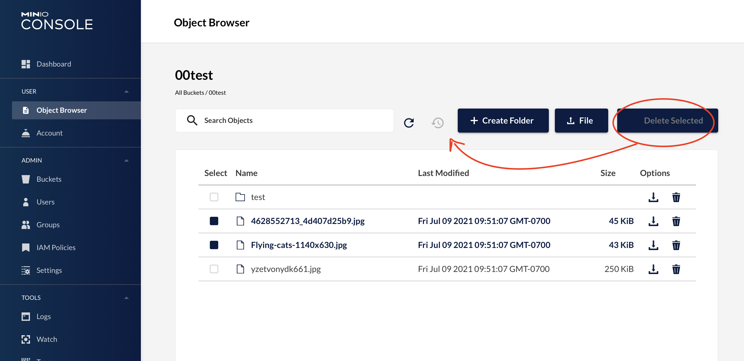This screenshot has height=361, width=744.
Task: Download the Flying-cats-1140x630.jpg file
Action: (x=653, y=245)
